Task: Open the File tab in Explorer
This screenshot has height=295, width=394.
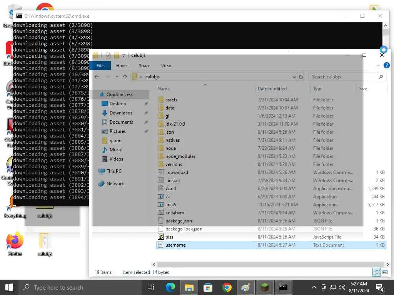Action: point(100,65)
